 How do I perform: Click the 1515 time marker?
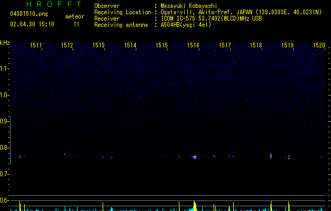click(162, 45)
